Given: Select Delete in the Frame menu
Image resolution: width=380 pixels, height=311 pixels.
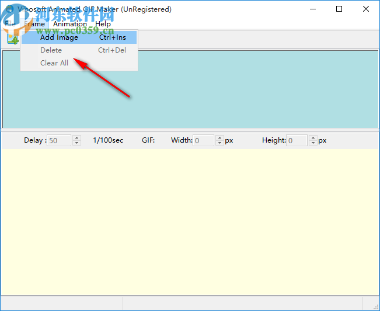Looking at the screenshot, I should (79, 50).
